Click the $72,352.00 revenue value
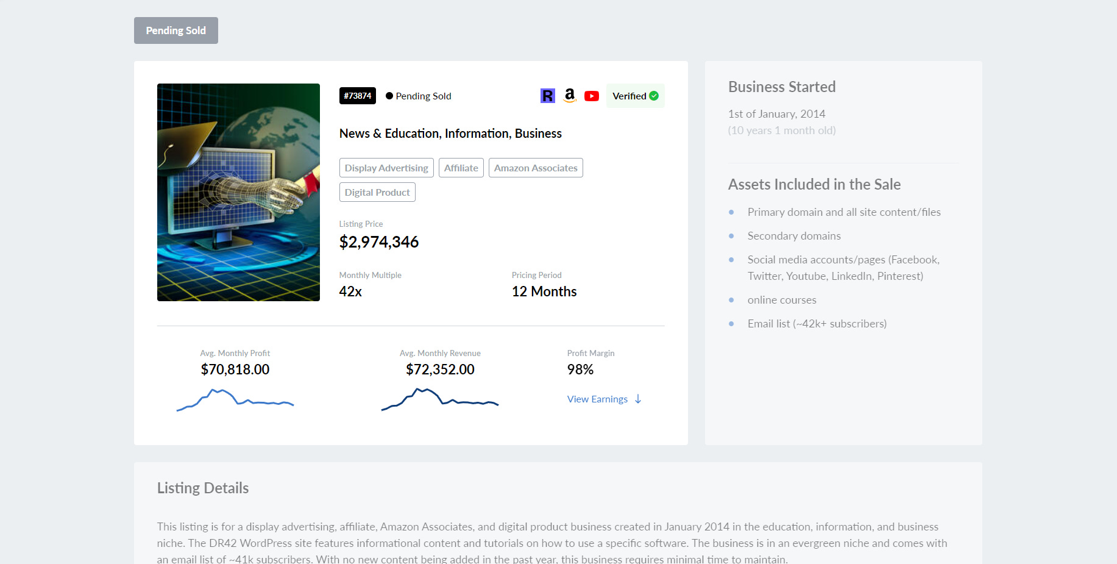The height and width of the screenshot is (564, 1117). 440,369
